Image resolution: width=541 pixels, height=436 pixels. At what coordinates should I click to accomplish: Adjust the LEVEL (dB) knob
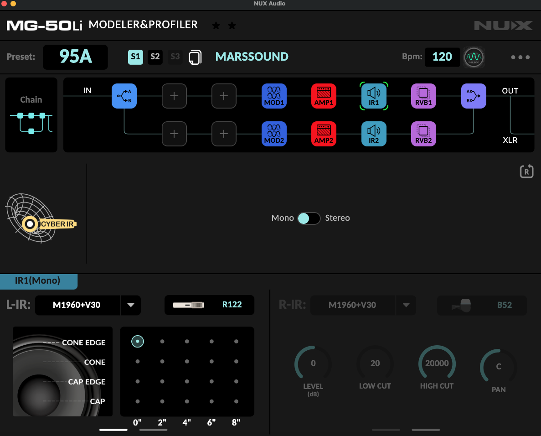[313, 363]
